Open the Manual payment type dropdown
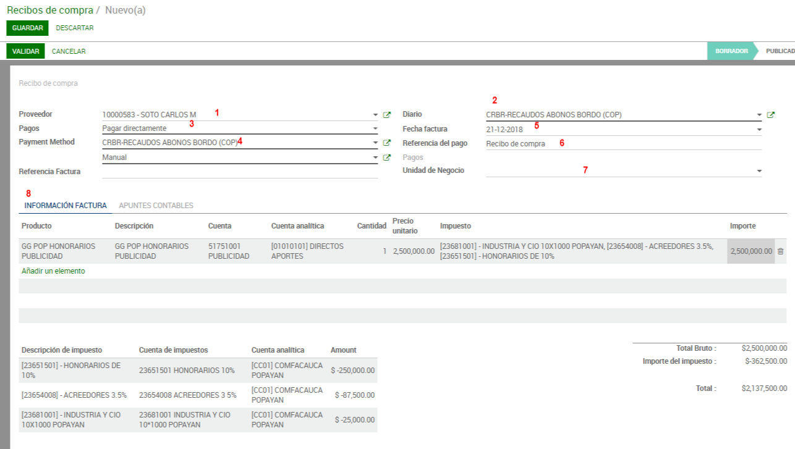This screenshot has height=449, width=795. point(375,157)
